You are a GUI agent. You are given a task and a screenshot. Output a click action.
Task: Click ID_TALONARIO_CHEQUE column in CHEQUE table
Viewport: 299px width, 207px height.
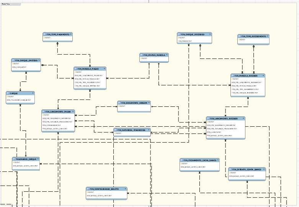coord(20,100)
